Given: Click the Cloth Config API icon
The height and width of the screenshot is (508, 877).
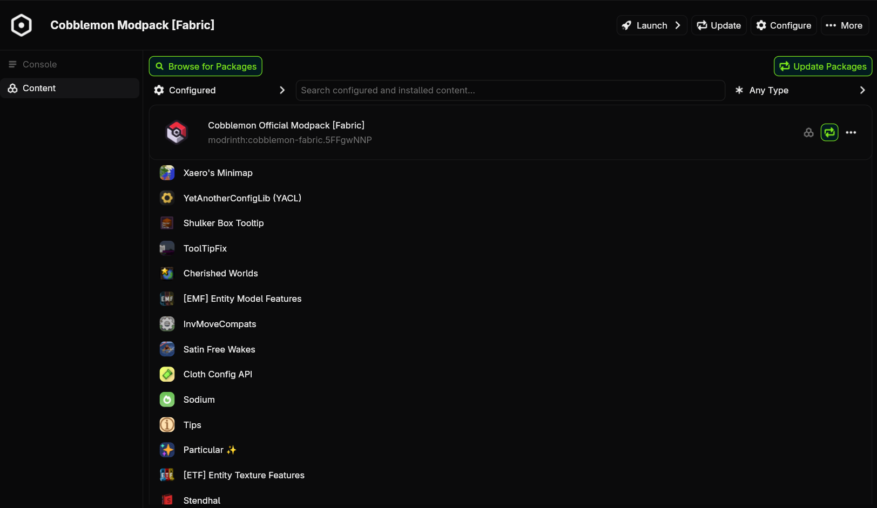Looking at the screenshot, I should [x=167, y=374].
